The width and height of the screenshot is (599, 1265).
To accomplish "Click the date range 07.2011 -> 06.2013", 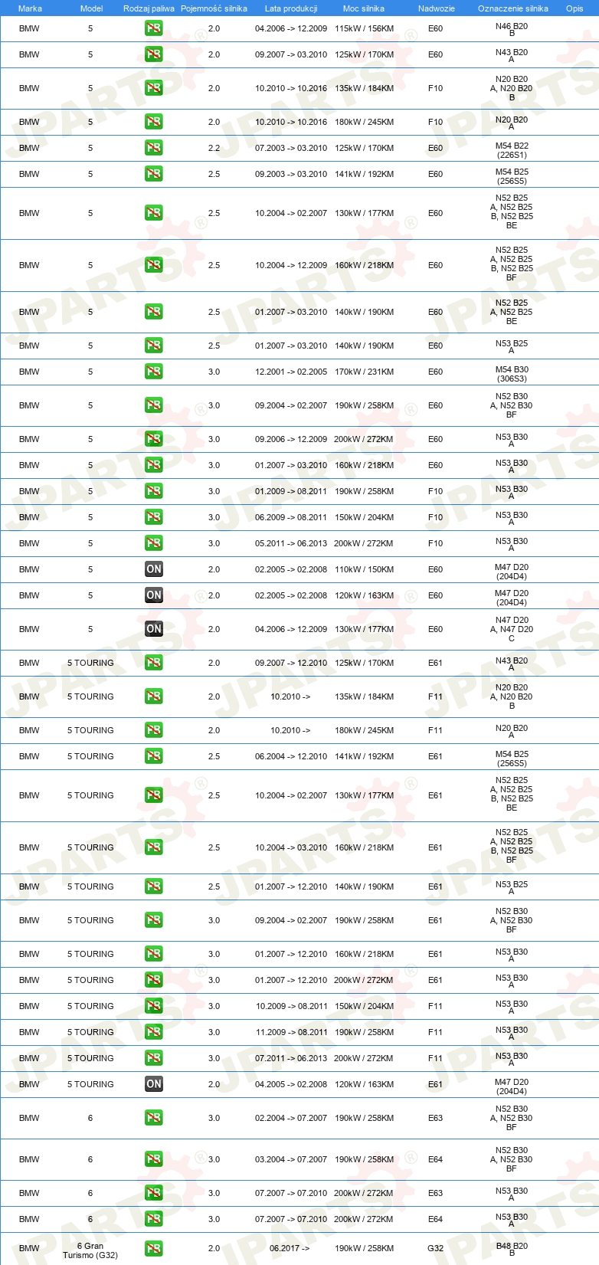I will point(291,1058).
